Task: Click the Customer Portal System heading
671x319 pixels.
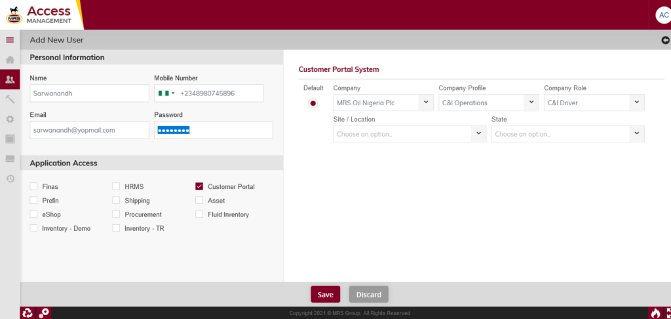Action: (339, 69)
